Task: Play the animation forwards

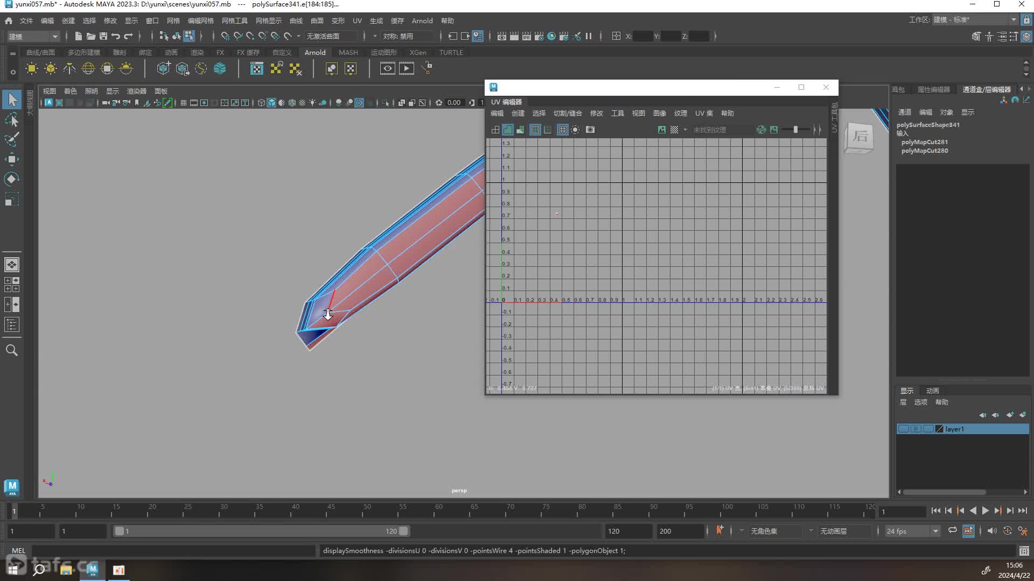Action: click(985, 511)
